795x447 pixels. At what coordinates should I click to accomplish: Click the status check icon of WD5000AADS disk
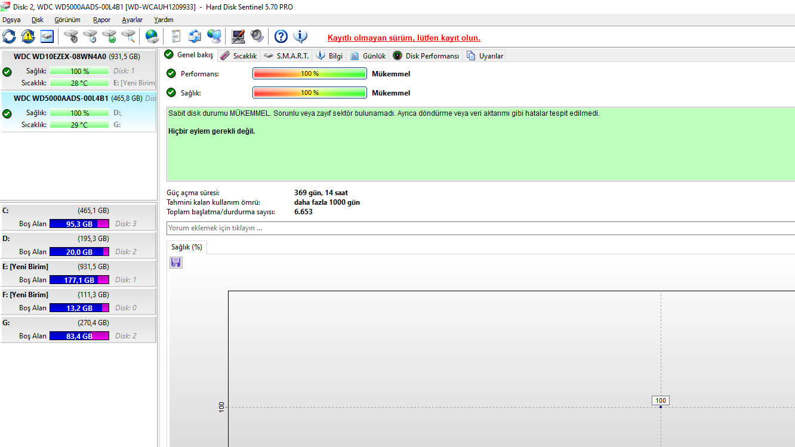tap(7, 113)
